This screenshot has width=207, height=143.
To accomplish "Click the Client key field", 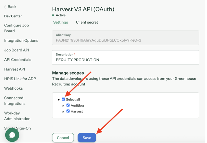I will (x=125, y=38).
